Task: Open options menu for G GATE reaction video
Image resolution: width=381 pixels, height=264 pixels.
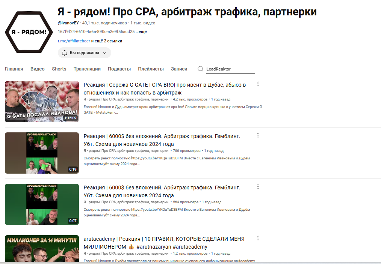Action: coord(258,84)
